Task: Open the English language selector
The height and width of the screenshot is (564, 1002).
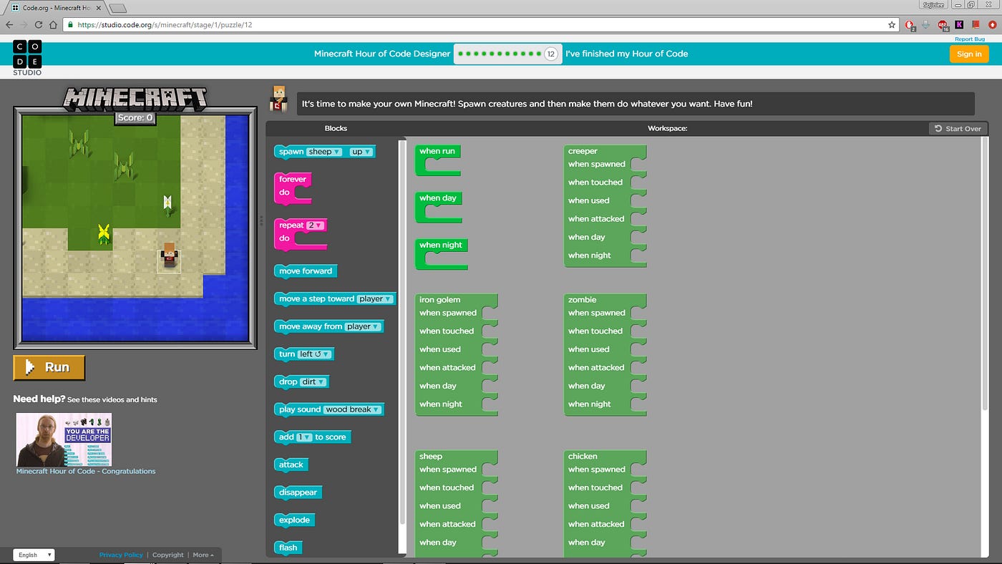Action: click(34, 555)
